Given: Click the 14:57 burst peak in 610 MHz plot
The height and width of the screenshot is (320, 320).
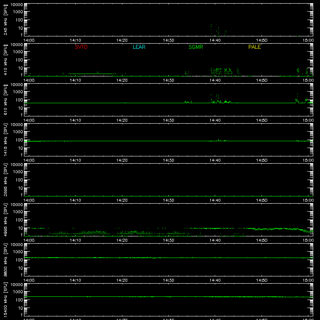Looking at the screenshot, I should click(297, 98).
